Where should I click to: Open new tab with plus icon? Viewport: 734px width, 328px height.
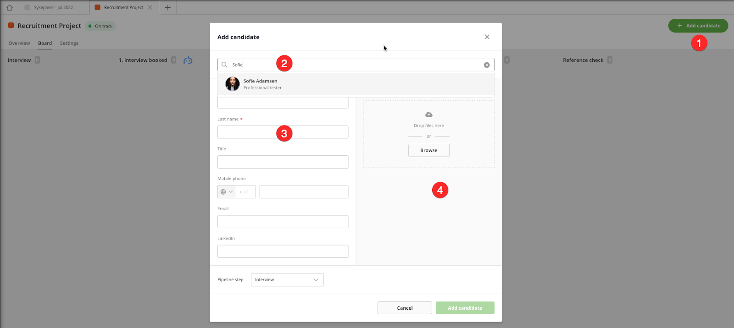pyautogui.click(x=167, y=7)
